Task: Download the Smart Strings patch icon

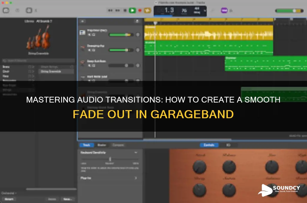Action: [72, 67]
